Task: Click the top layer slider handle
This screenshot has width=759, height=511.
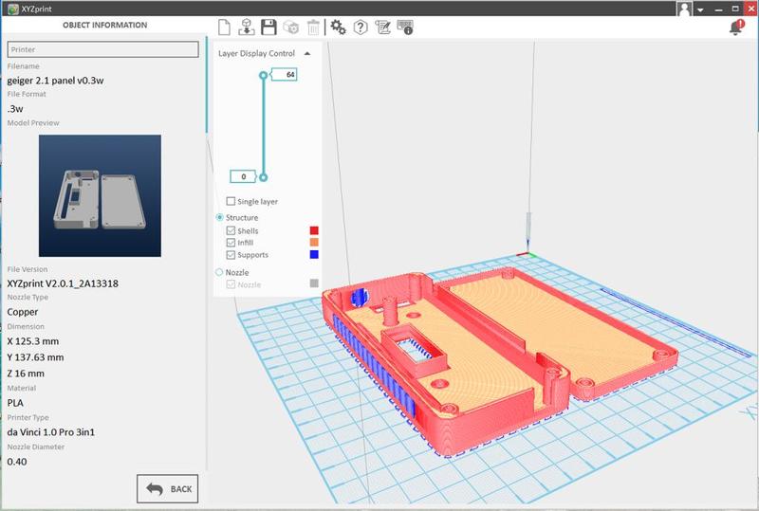Action: (264, 74)
